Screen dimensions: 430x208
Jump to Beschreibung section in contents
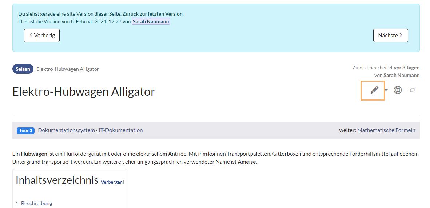point(36,203)
